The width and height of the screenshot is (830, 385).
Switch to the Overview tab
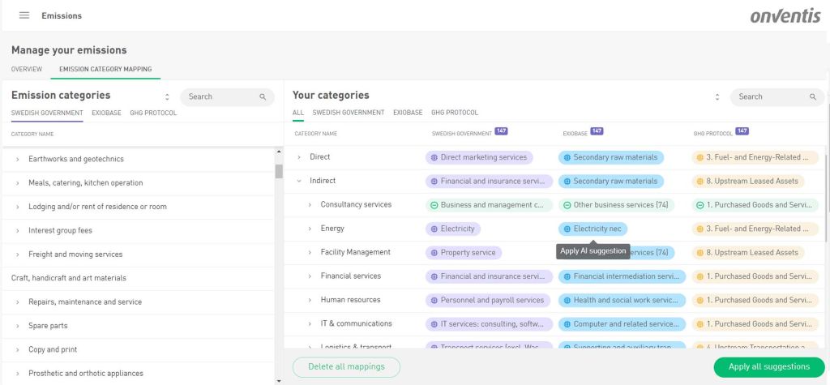pos(27,70)
